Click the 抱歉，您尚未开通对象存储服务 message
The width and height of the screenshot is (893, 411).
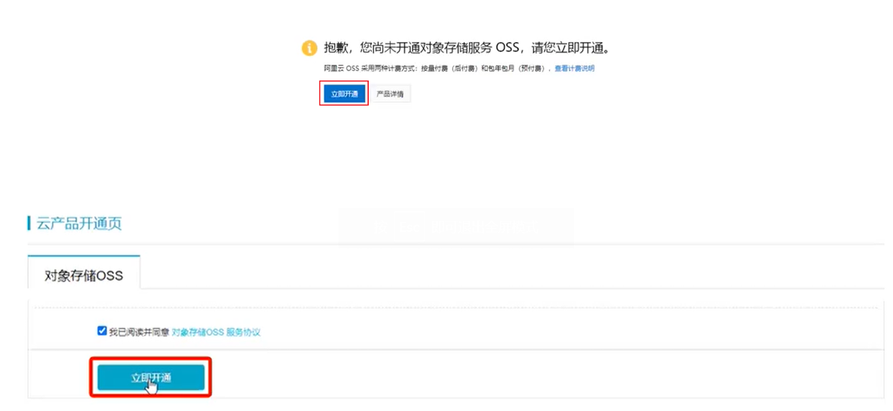(x=467, y=48)
